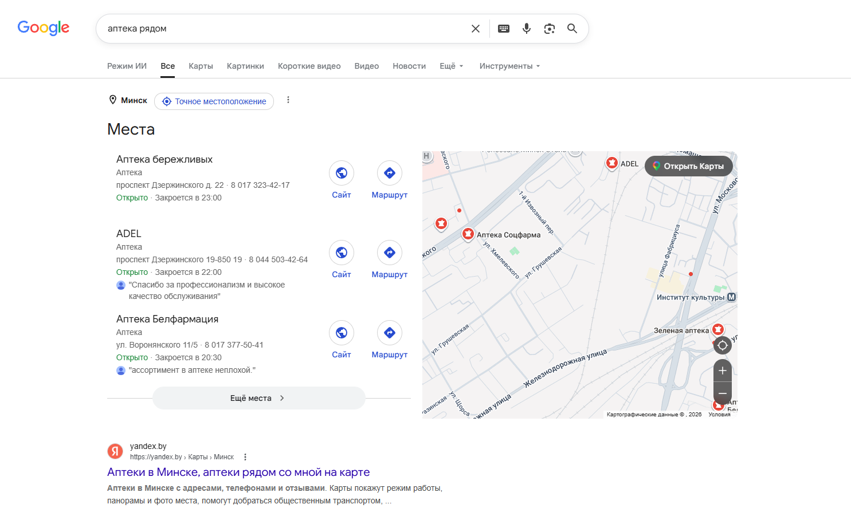Open the 'Короткие видео' tab
The image size is (851, 520).
click(309, 66)
